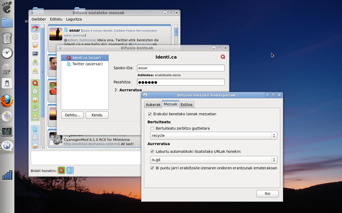Switch to the 'Estiloa' tab
Viewport: 342px width, 213px height.
(186, 105)
